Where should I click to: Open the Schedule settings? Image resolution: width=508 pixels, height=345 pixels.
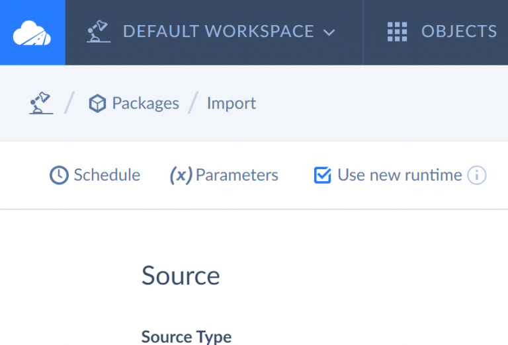pyautogui.click(x=106, y=175)
